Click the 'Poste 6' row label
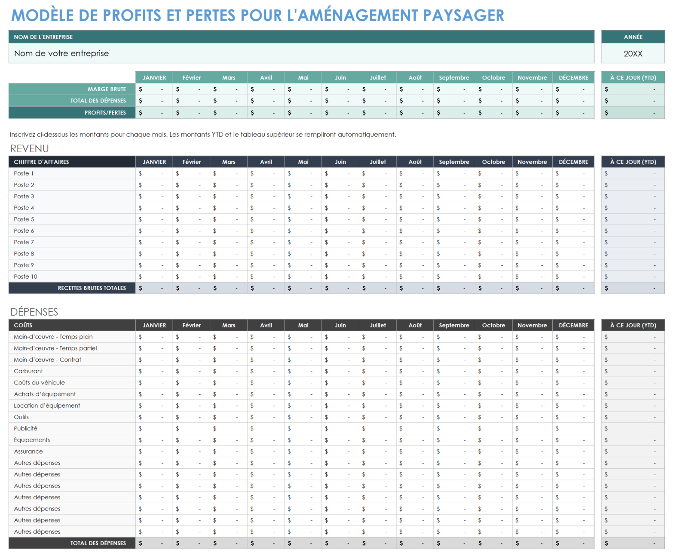 [24, 230]
